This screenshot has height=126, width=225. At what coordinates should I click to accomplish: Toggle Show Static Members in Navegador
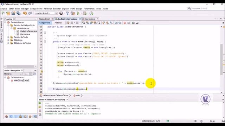(16, 117)
